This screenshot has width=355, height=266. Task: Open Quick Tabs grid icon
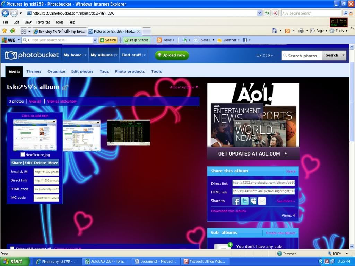coord(24,31)
